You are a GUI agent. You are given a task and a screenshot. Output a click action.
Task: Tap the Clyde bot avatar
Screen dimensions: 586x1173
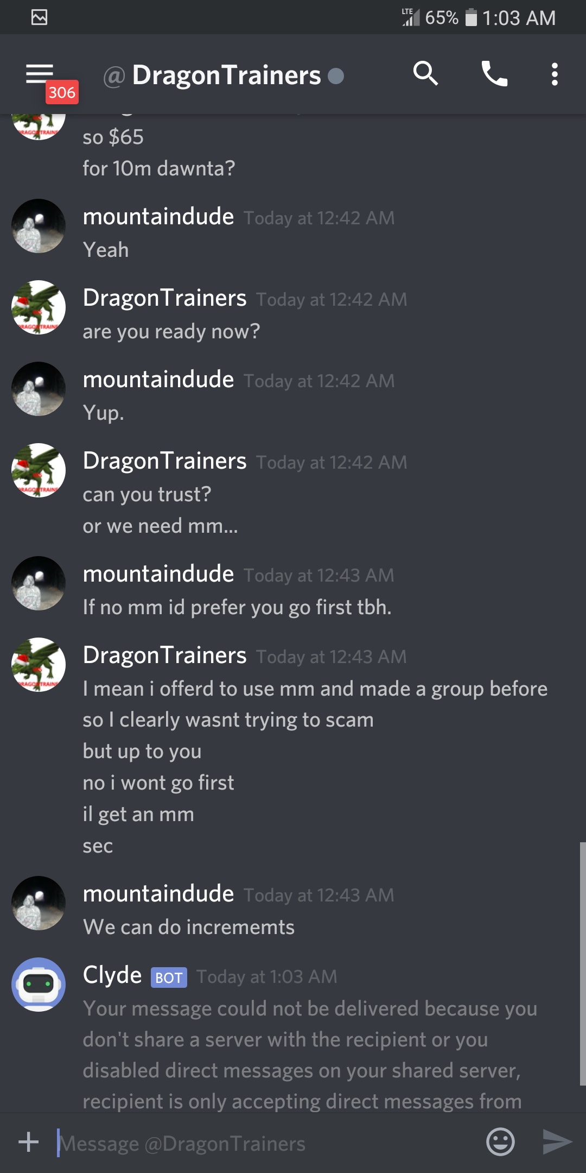(x=39, y=985)
